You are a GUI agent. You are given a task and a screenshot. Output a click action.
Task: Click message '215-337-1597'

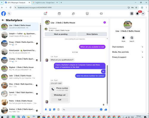click(56, 84)
